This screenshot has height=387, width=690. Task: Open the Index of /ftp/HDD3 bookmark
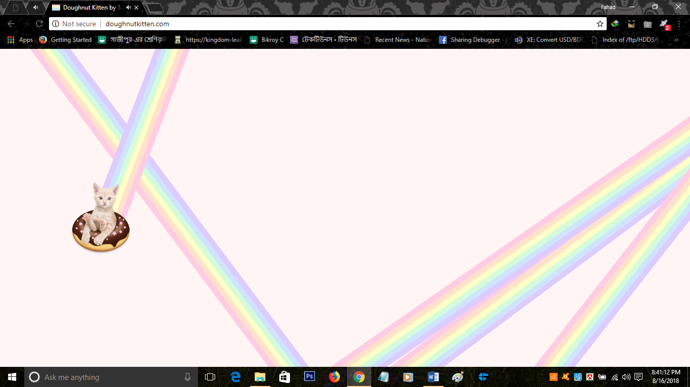(x=625, y=40)
